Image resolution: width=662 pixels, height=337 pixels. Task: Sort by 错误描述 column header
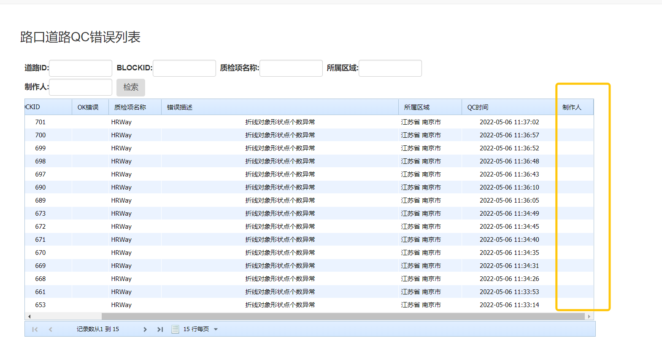click(x=280, y=107)
